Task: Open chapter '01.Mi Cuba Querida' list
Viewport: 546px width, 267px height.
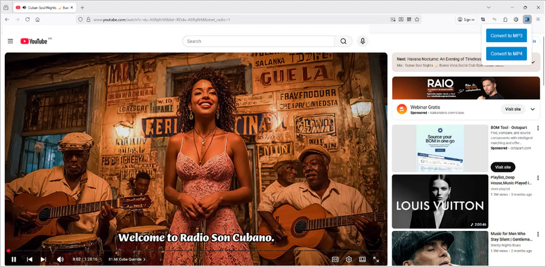Action: 127,259
